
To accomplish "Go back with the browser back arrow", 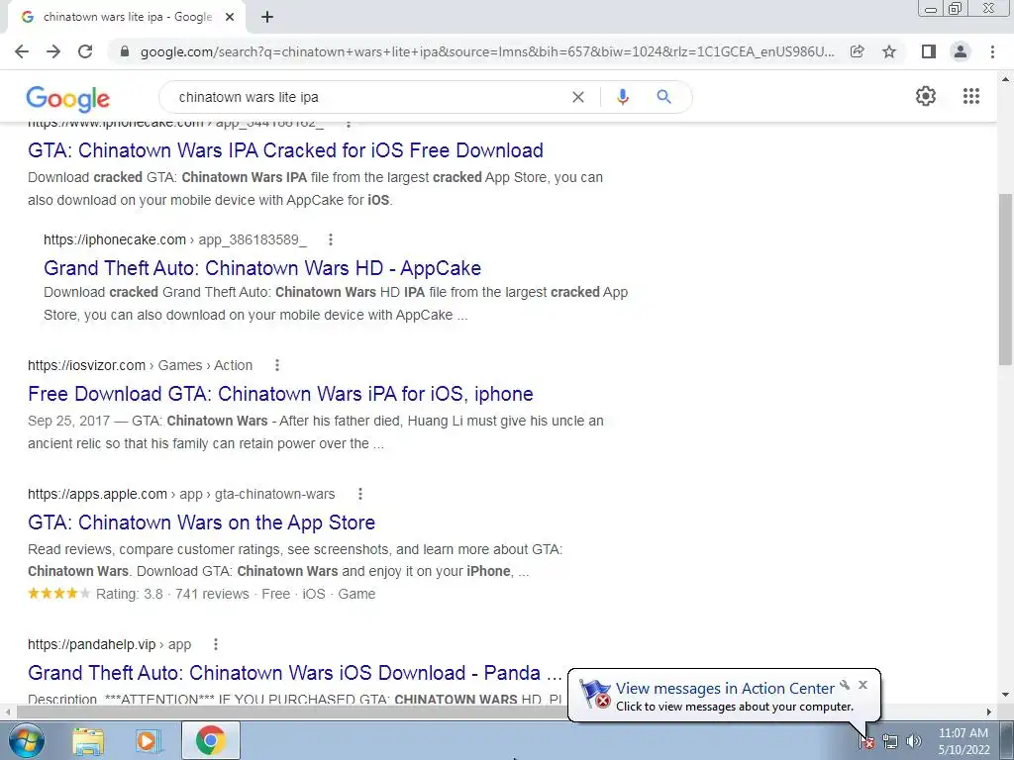I will coord(22,51).
